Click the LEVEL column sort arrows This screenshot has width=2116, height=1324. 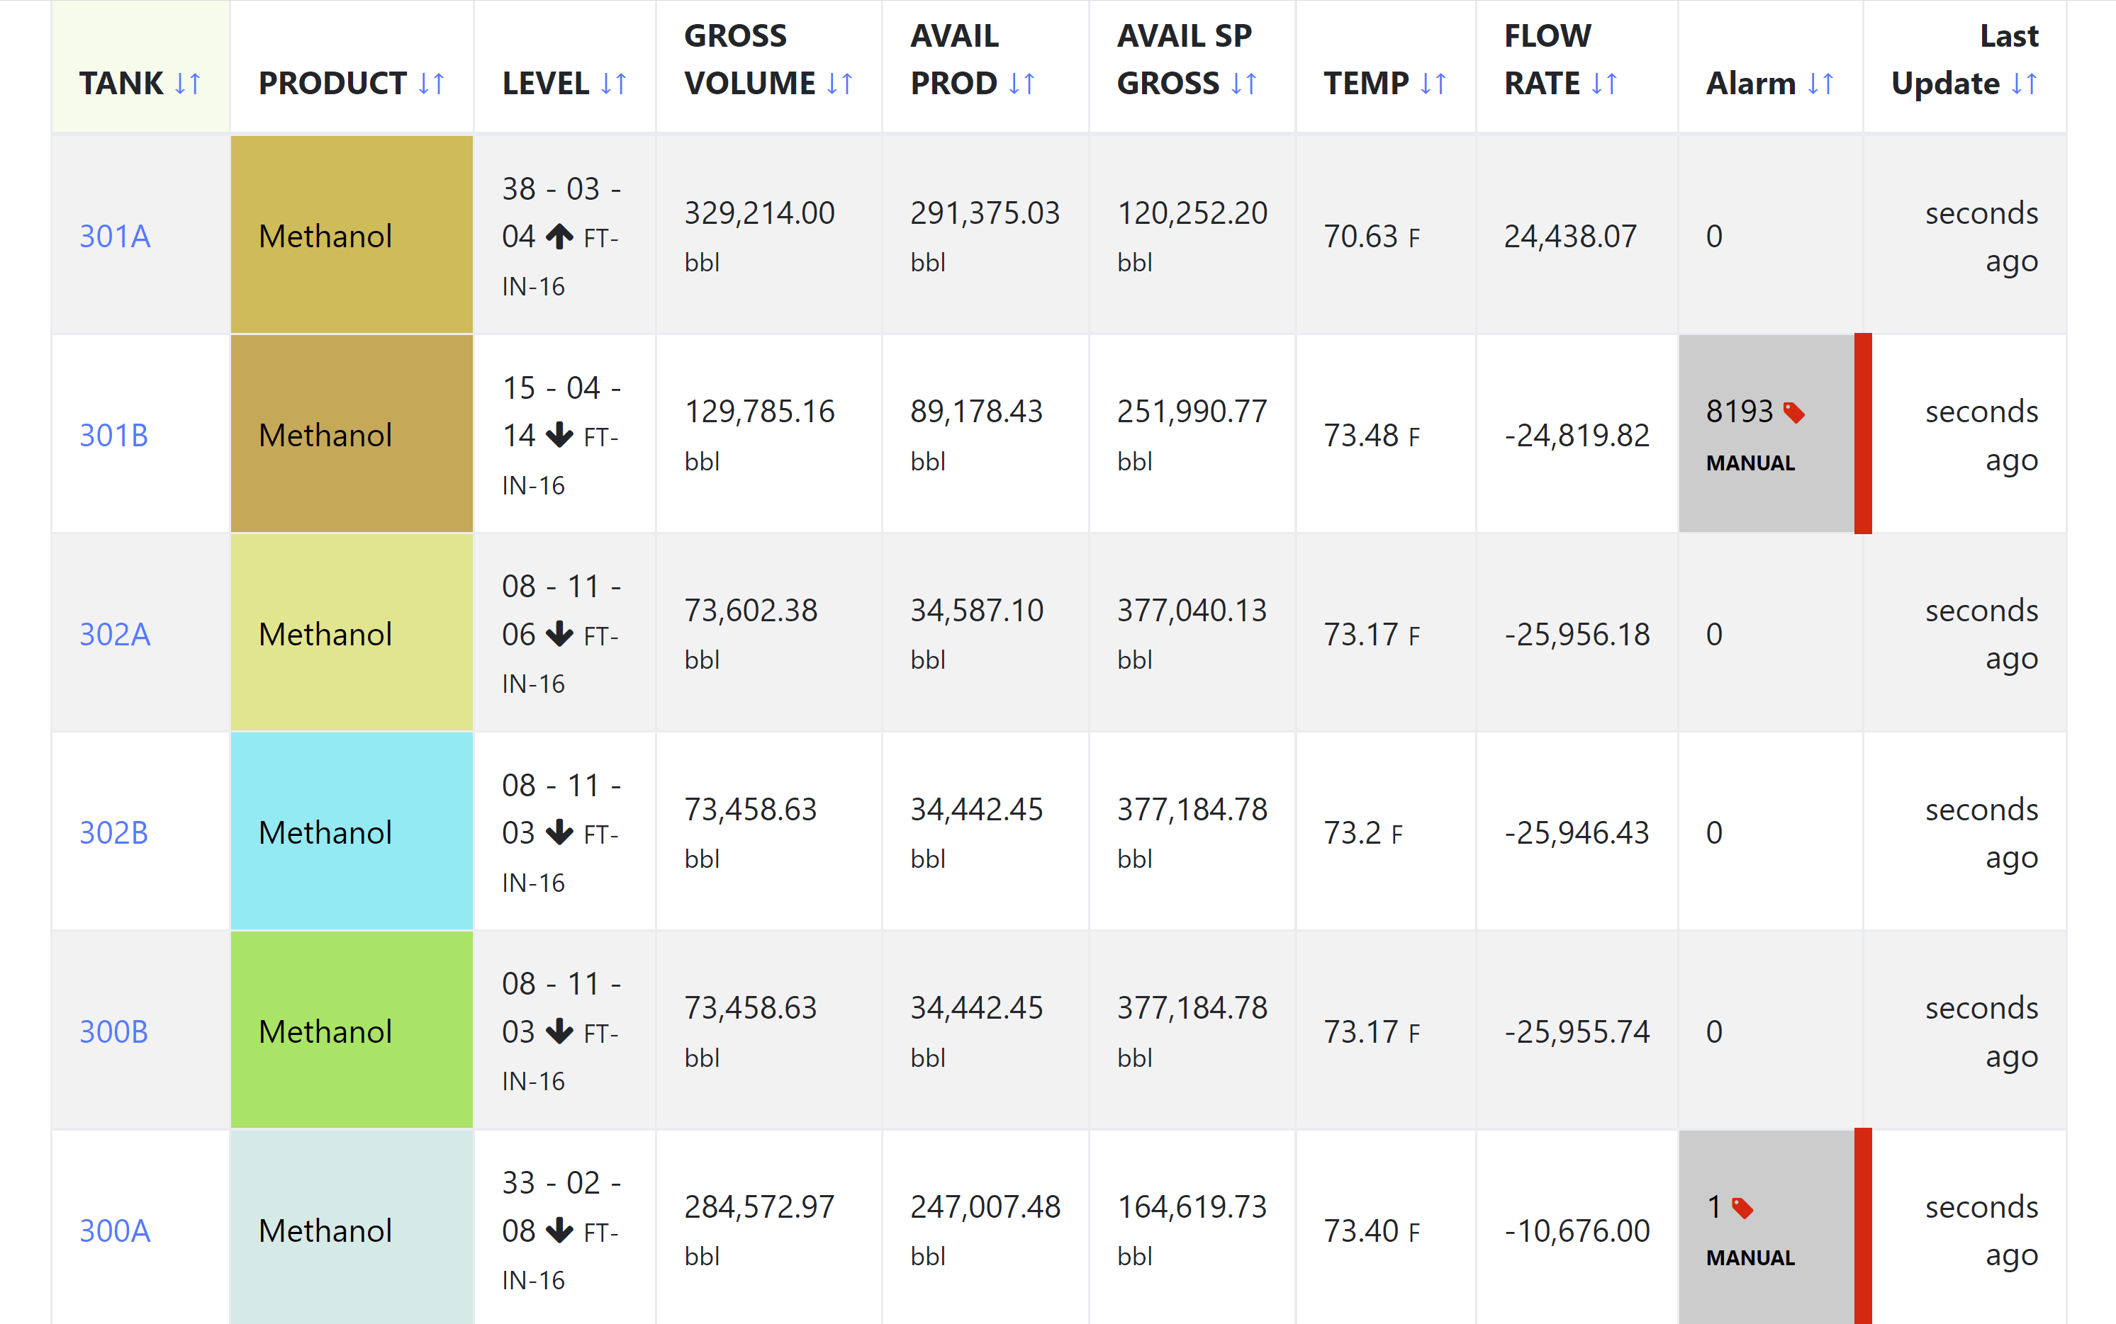pyautogui.click(x=613, y=84)
